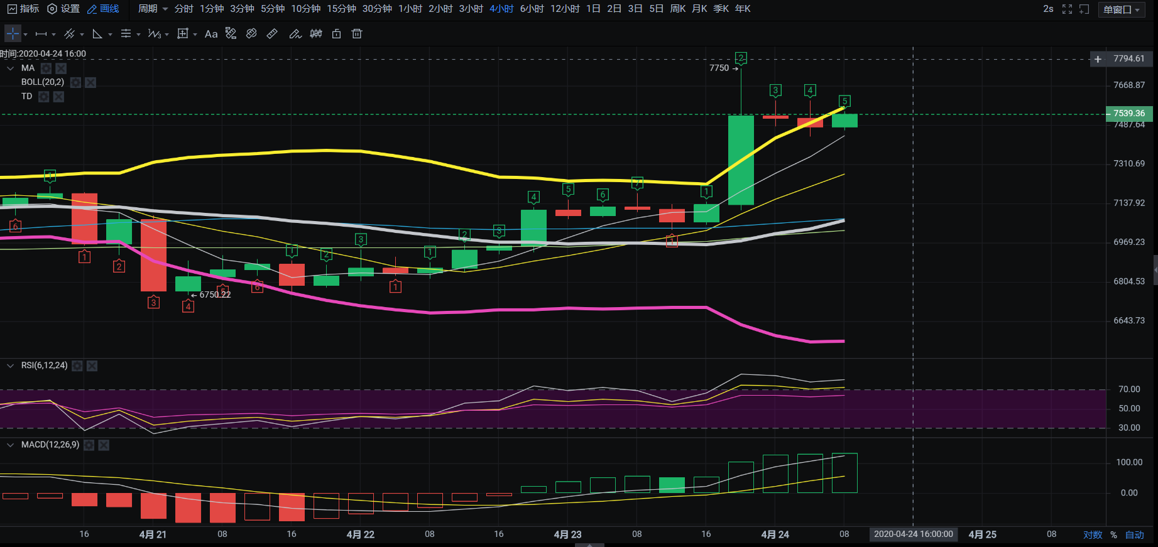Switch to 月K timeframe
1158x547 pixels.
coord(699,9)
